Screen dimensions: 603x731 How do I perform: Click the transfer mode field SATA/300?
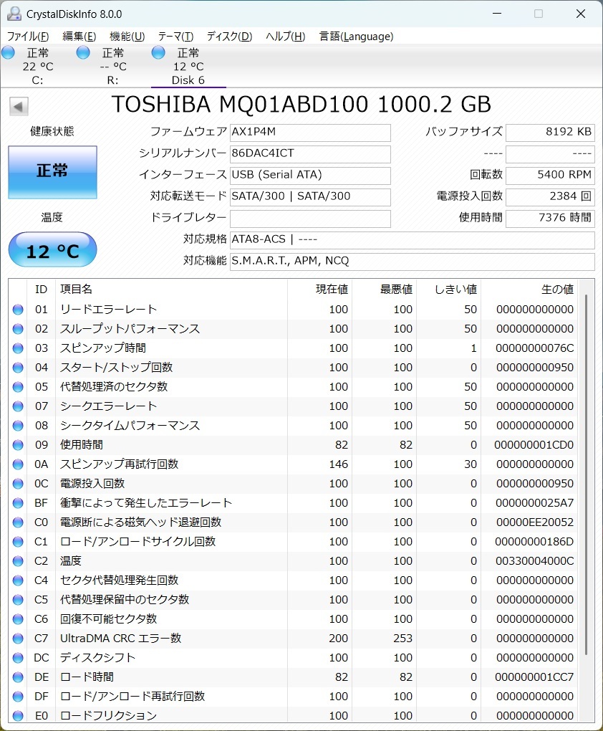310,197
